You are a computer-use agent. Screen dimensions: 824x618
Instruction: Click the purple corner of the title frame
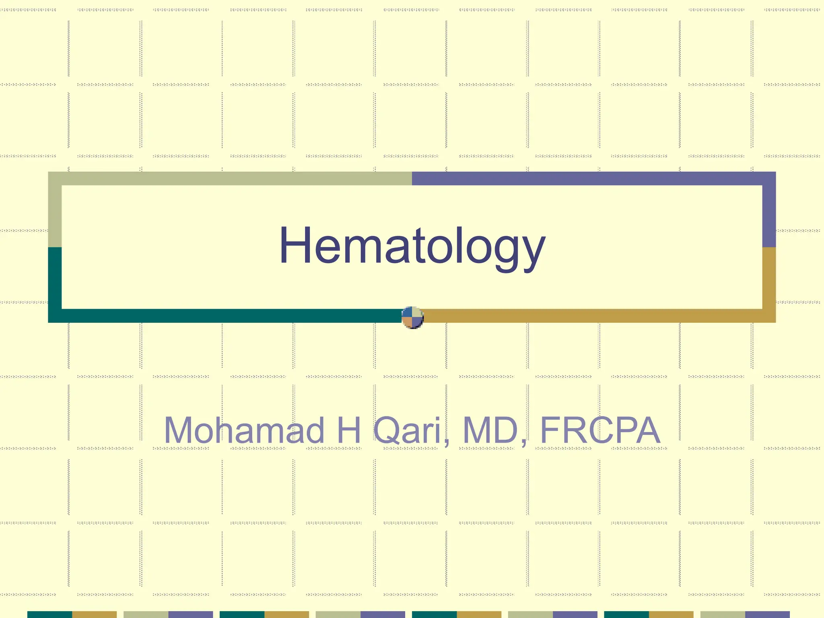[768, 179]
